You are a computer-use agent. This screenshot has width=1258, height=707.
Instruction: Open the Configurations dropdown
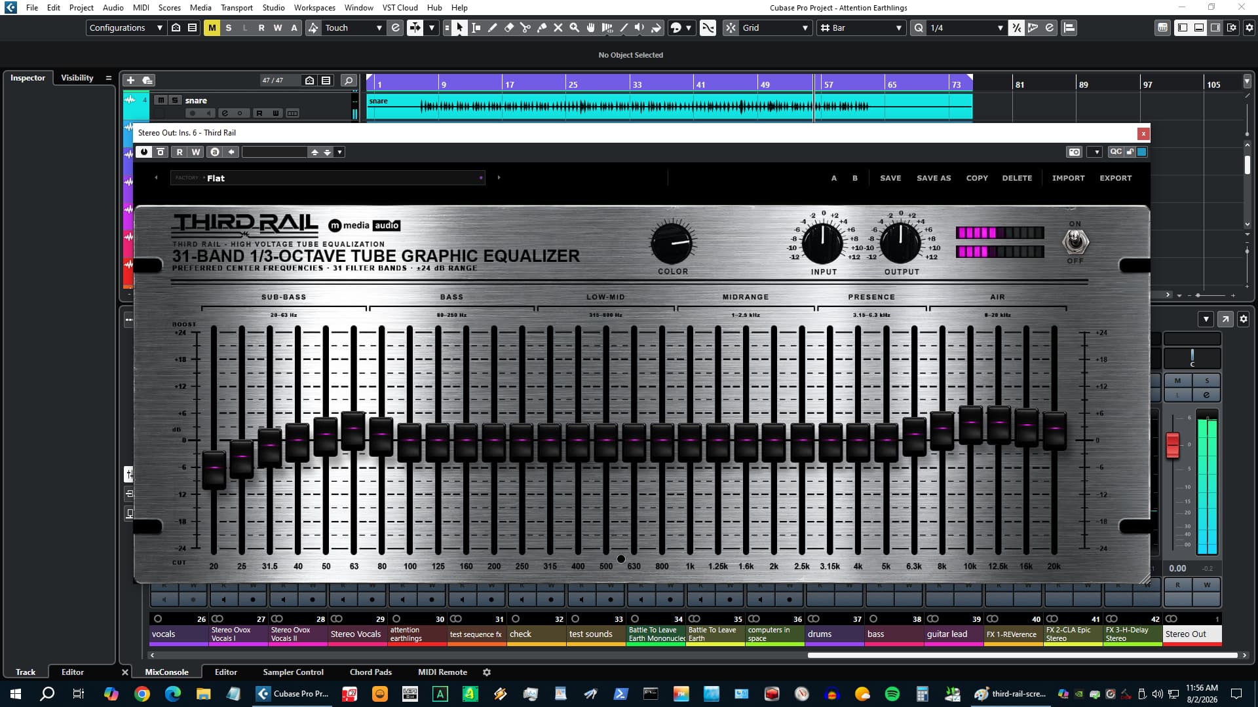point(126,27)
